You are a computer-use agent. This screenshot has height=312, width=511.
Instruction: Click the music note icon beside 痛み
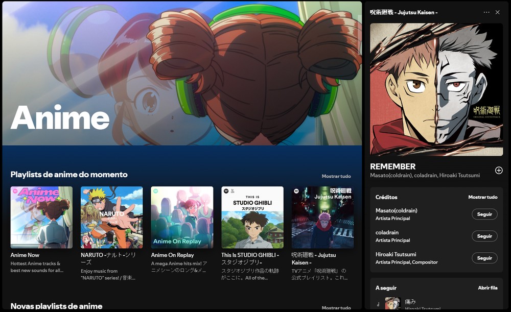[x=378, y=304]
